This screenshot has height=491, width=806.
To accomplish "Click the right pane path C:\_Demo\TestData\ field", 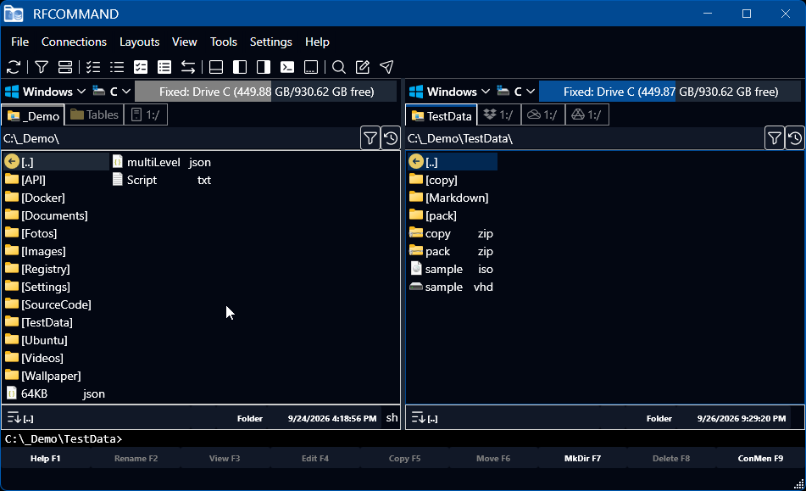I will click(585, 138).
